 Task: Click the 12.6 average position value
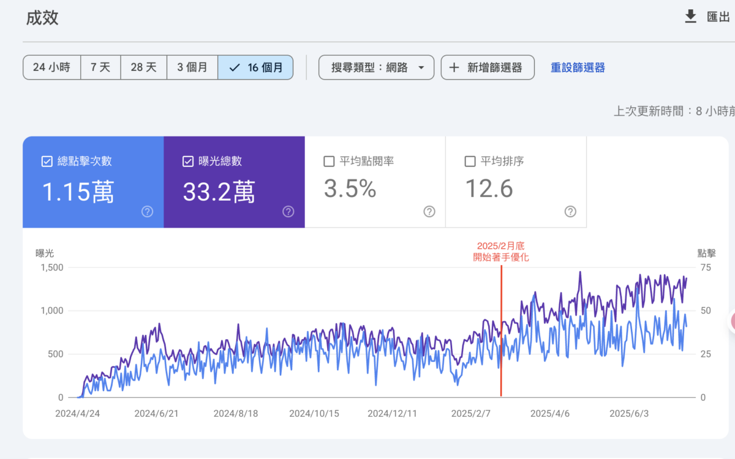tap(489, 190)
